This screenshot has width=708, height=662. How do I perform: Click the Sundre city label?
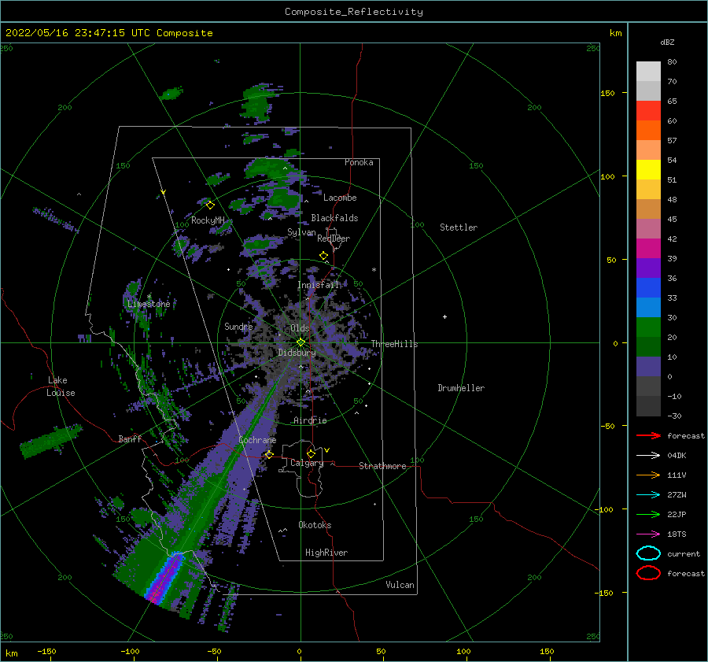238,327
